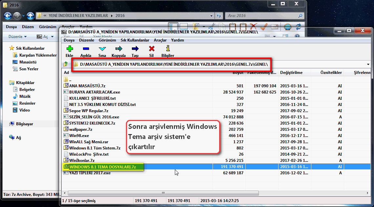Image resolution: width=374 pixels, height=207 pixels.
Task: Click the Ara: 2016 search field
Action: point(264,16)
